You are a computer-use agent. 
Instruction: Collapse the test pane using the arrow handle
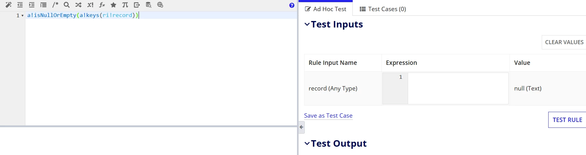coord(302,127)
